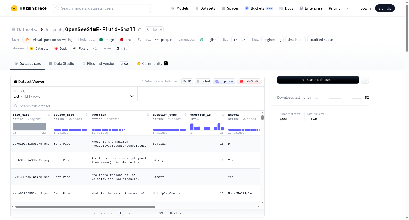Click the None/Multiple answer cell
Screen dimensions: 409x220
click(x=243, y=193)
